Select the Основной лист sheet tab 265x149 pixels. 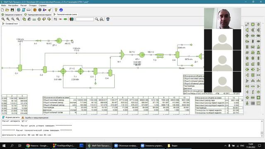coord(10,24)
